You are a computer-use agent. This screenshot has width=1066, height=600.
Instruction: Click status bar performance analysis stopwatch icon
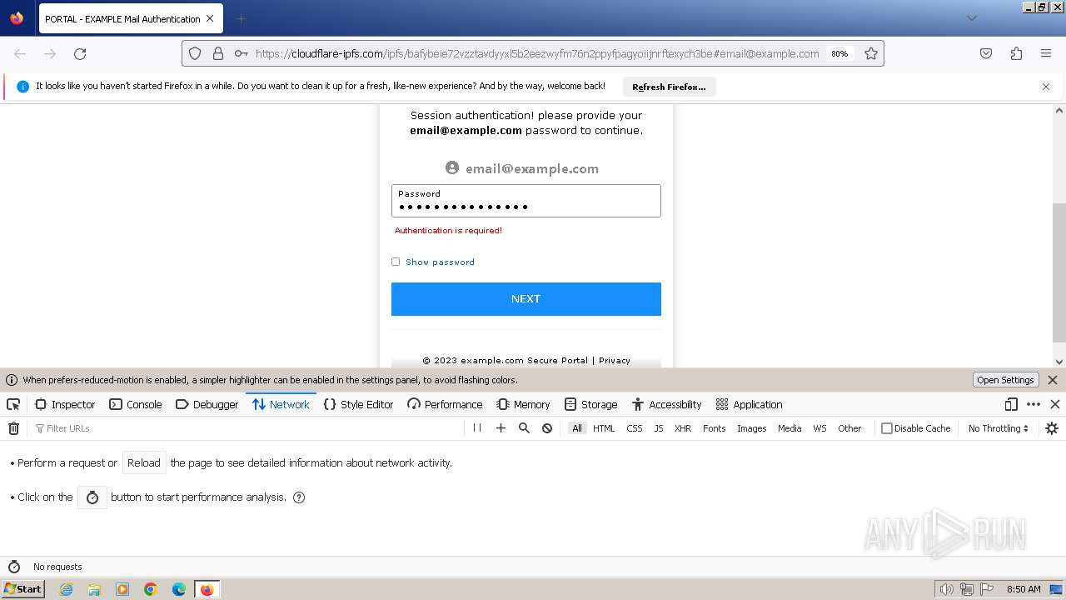coord(13,567)
